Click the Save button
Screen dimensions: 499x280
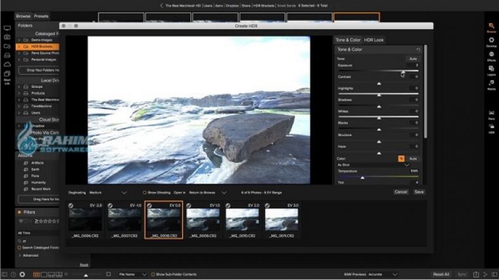[419, 192]
